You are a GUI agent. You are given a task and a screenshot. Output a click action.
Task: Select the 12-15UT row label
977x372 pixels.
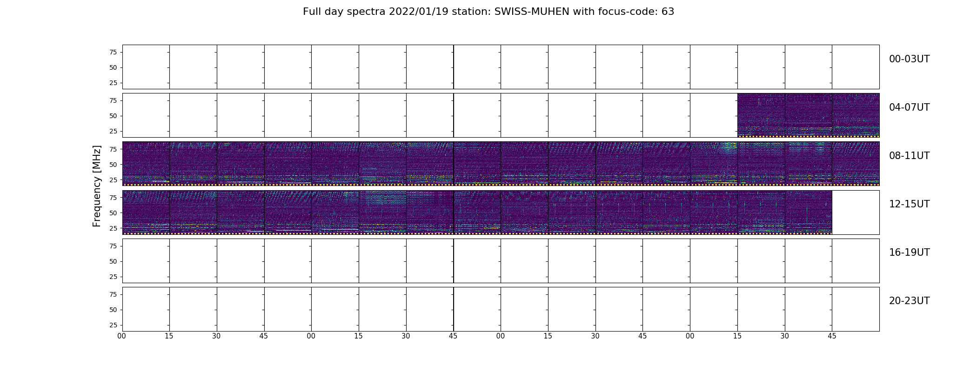[909, 204]
